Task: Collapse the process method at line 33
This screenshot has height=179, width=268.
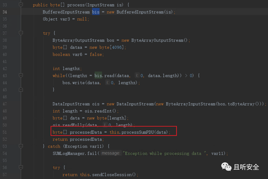Action: pyautogui.click(x=21, y=5)
